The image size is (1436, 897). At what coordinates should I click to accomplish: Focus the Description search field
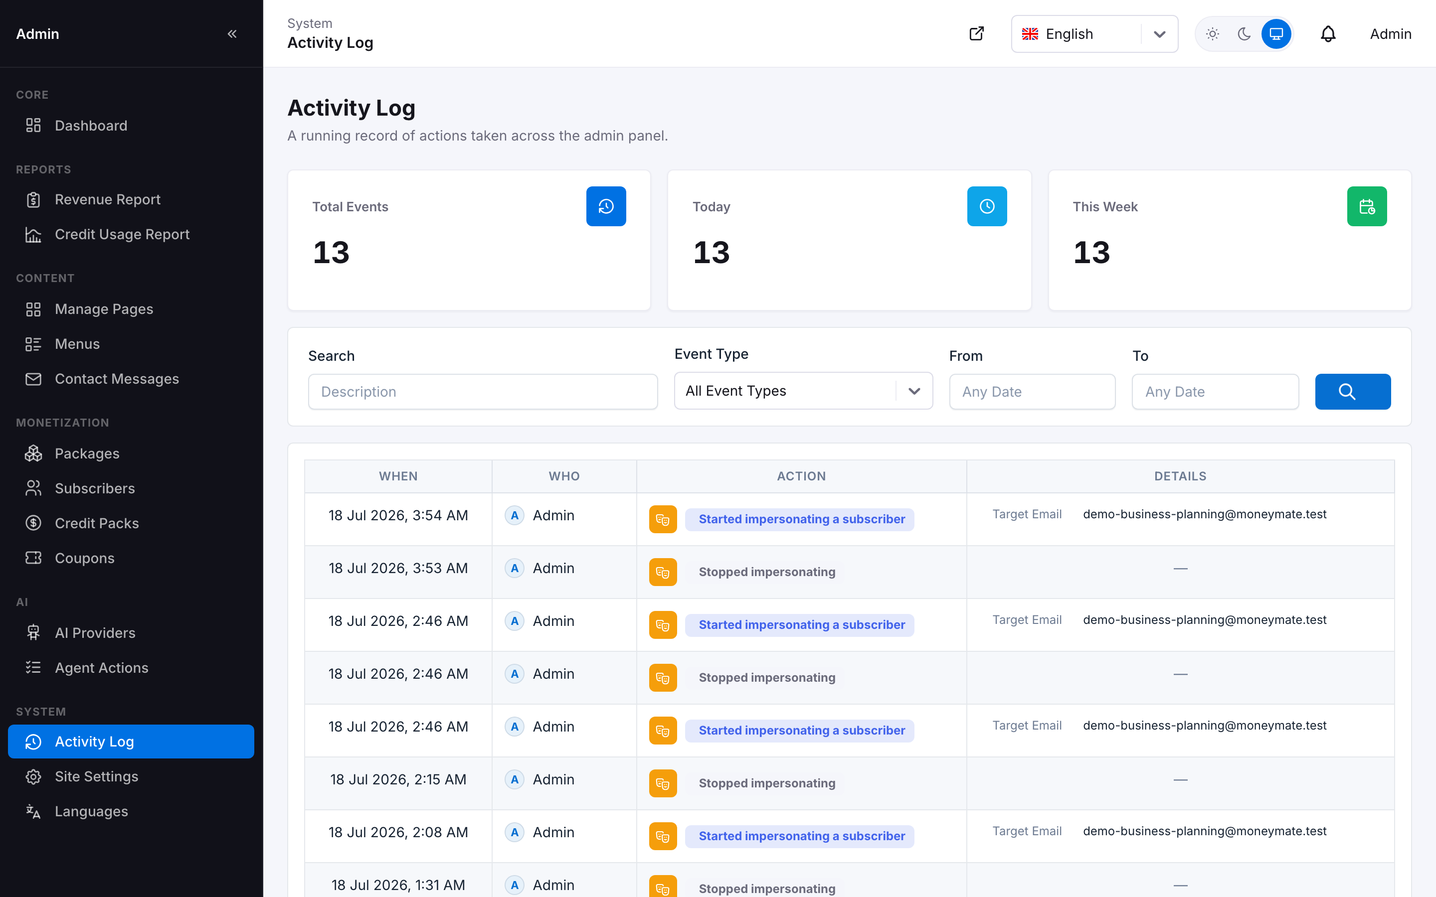(x=483, y=392)
